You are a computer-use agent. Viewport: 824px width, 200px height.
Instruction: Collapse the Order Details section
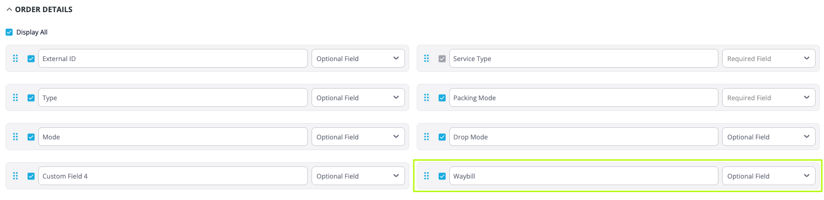[x=9, y=9]
